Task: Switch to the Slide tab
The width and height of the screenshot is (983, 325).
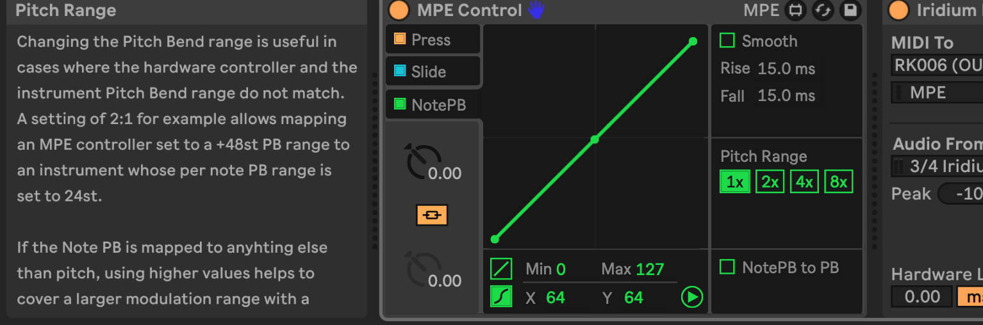Action: (x=432, y=72)
